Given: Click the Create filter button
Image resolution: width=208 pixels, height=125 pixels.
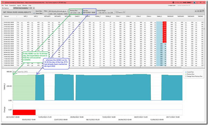Looking at the screenshot, I should click(x=50, y=13).
